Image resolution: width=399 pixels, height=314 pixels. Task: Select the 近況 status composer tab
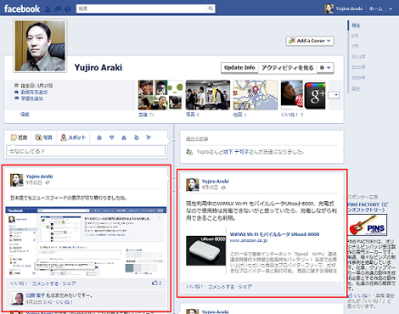pos(19,137)
